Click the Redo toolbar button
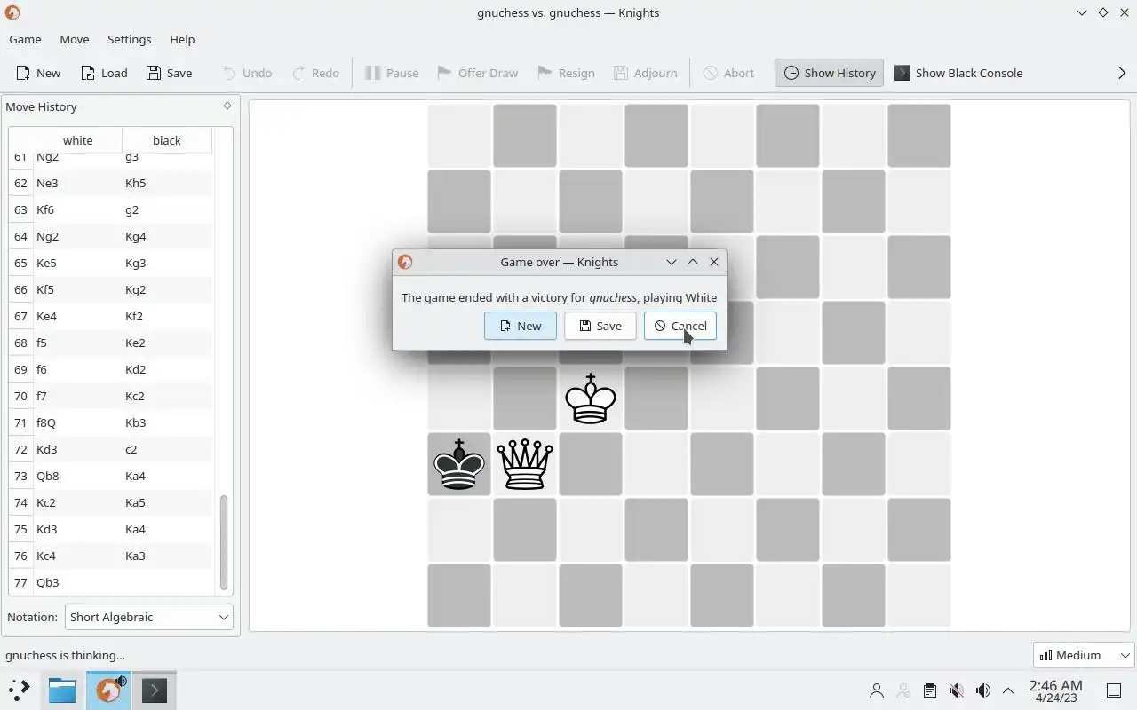The image size is (1137, 710). pos(315,73)
